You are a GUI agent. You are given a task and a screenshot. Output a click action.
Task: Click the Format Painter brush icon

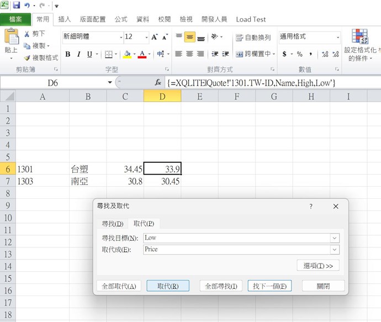click(27, 57)
